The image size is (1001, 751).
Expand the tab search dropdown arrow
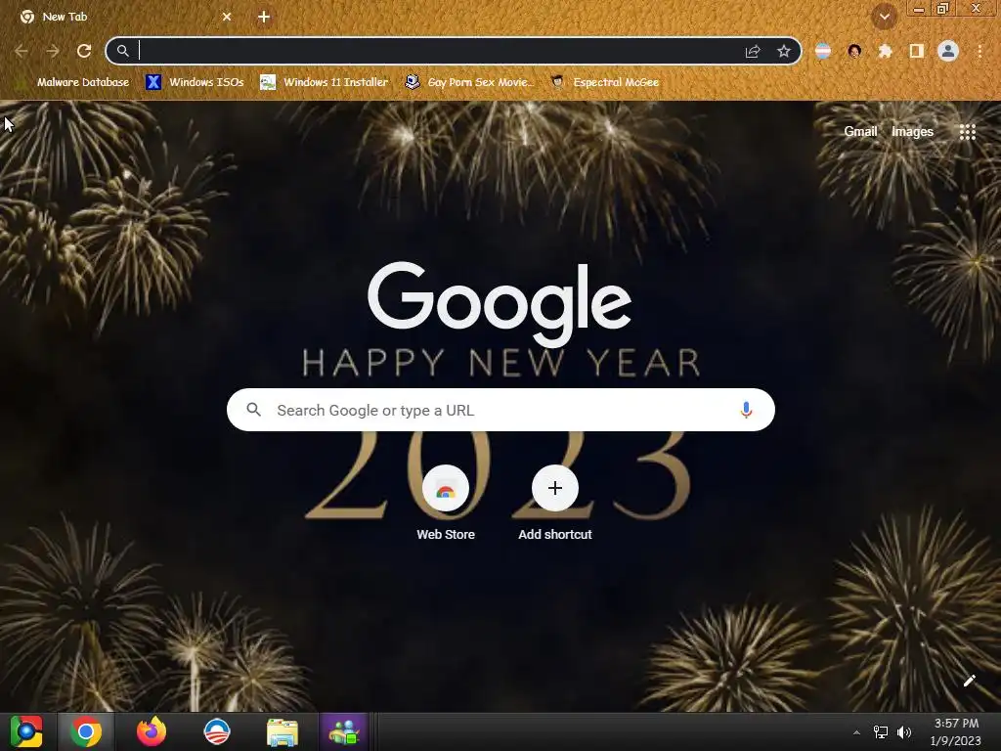[x=885, y=17]
